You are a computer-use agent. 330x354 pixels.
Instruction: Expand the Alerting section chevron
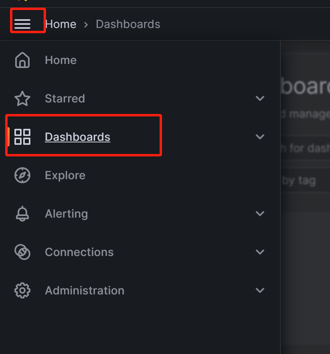[260, 214]
